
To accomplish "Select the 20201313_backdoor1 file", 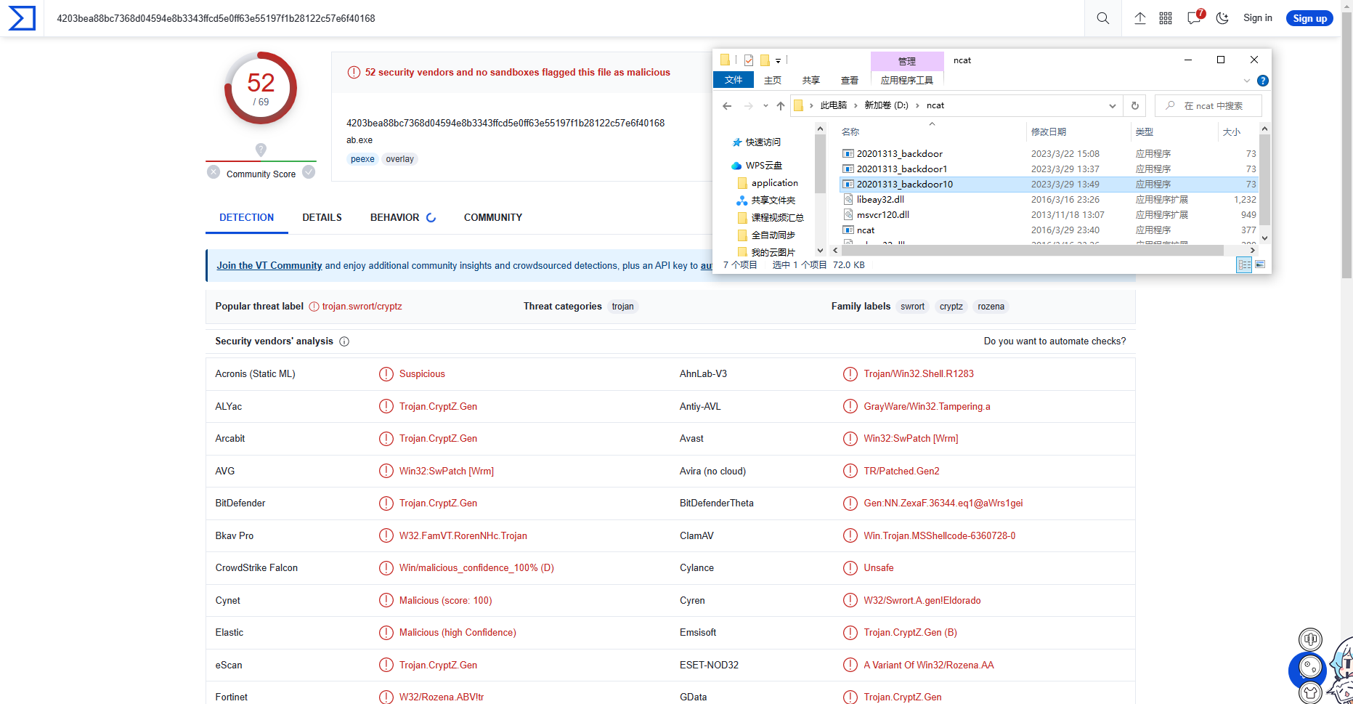I will click(x=902, y=169).
